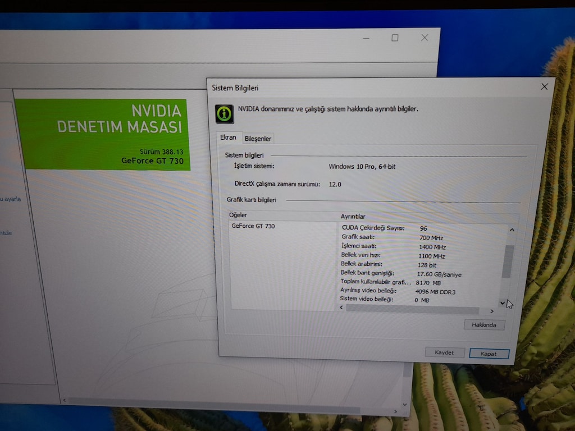Open the Bileşenler tab

point(258,139)
